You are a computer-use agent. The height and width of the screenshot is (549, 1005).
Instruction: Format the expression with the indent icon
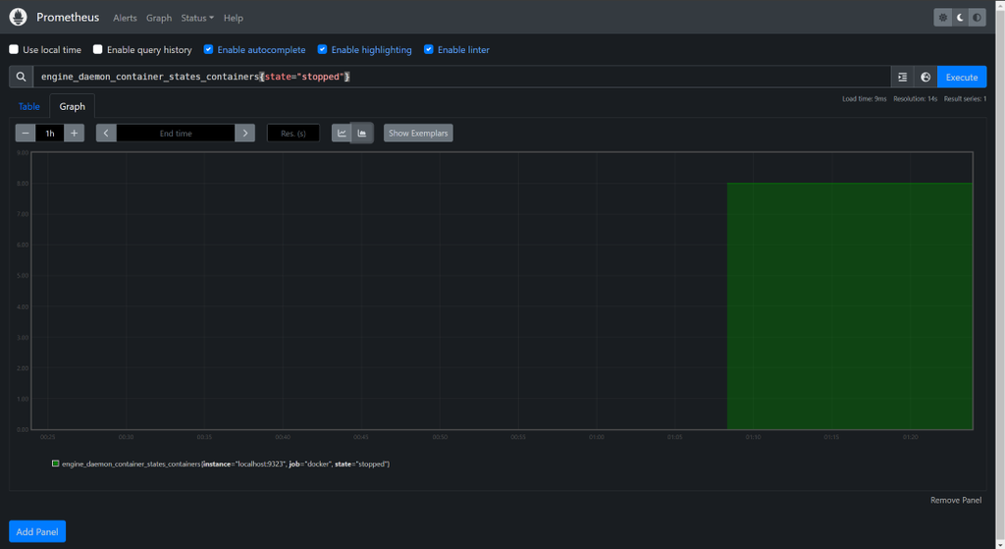point(903,77)
